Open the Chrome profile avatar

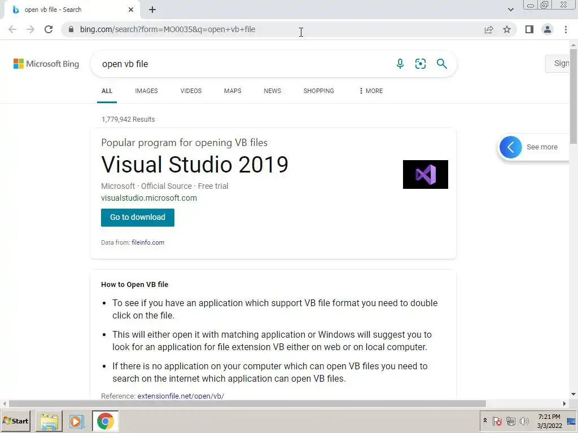point(548,29)
